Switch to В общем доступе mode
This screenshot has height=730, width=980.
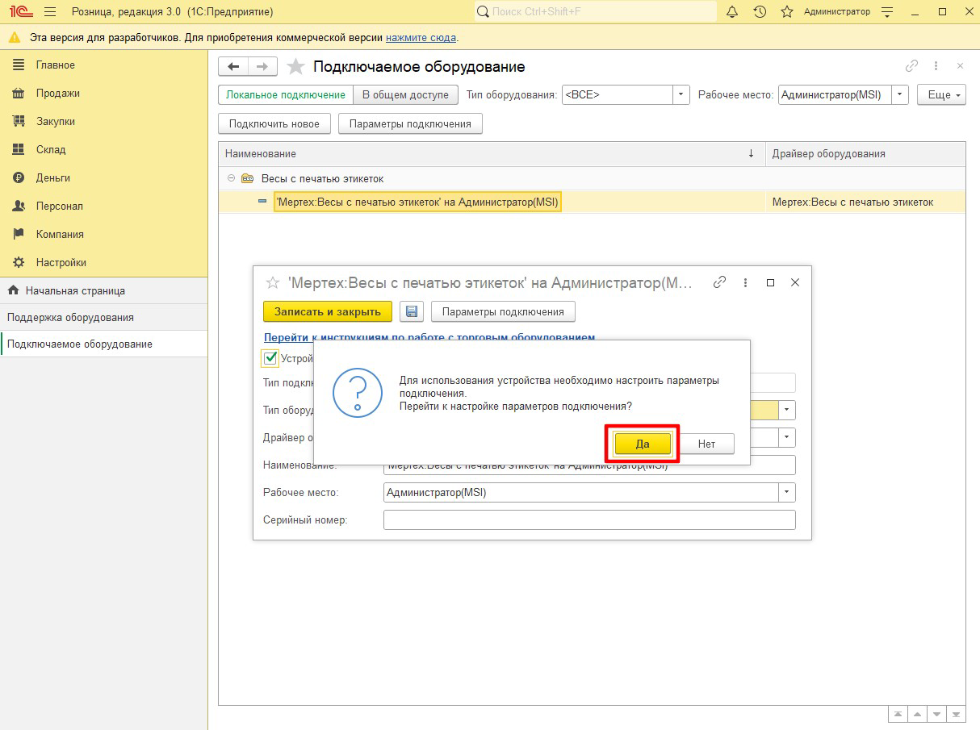pyautogui.click(x=405, y=95)
